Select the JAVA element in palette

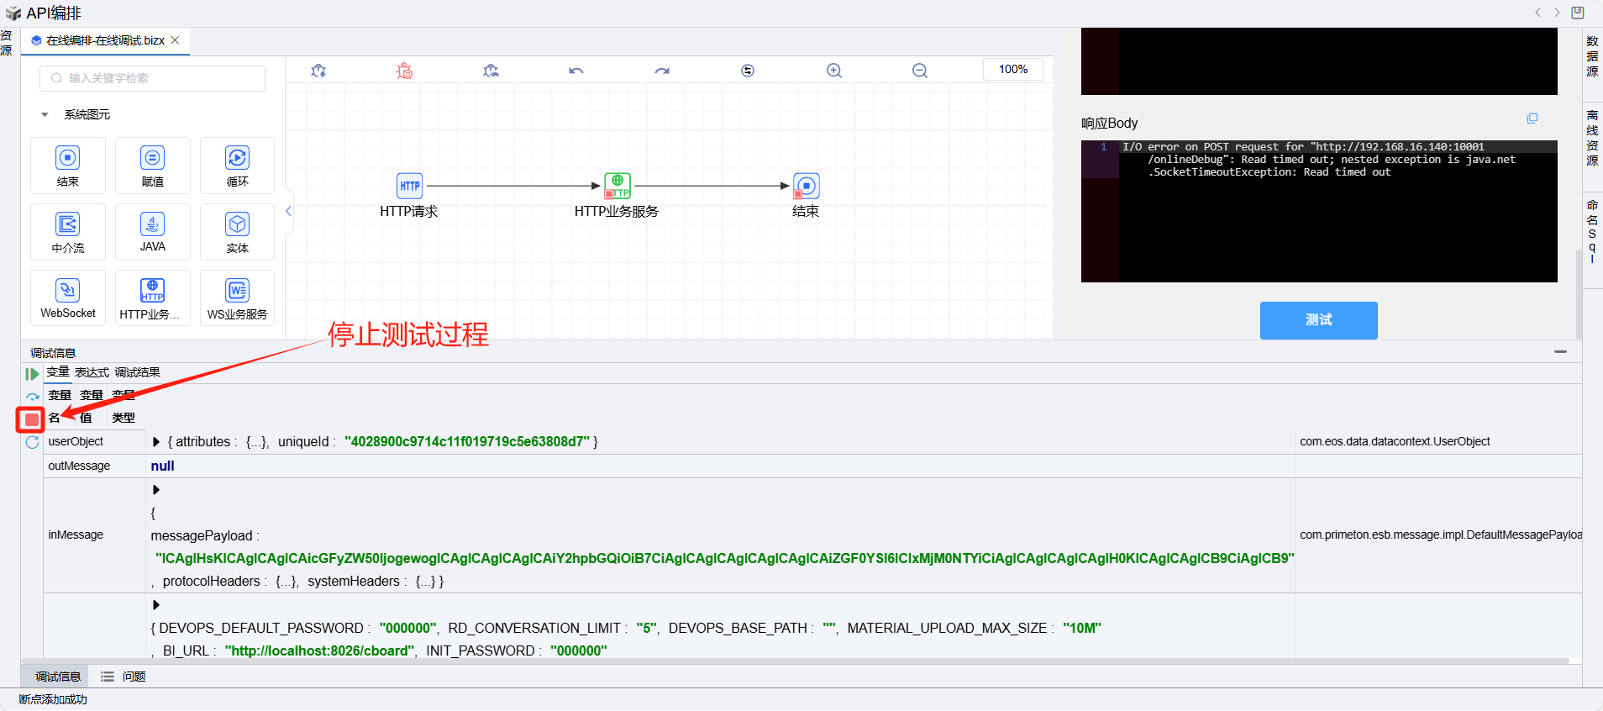tap(152, 231)
